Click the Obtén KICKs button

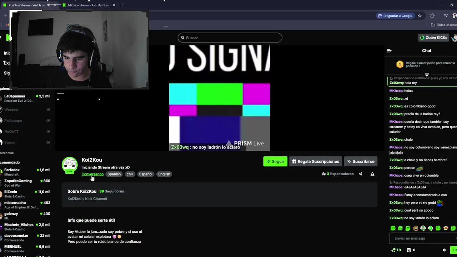pyautogui.click(x=433, y=37)
